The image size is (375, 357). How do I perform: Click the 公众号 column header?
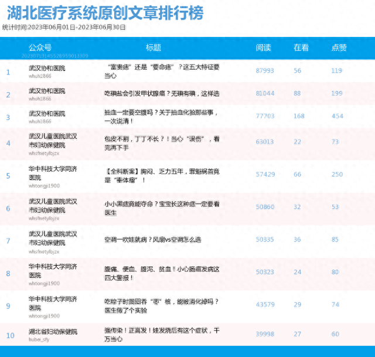[x=40, y=47]
